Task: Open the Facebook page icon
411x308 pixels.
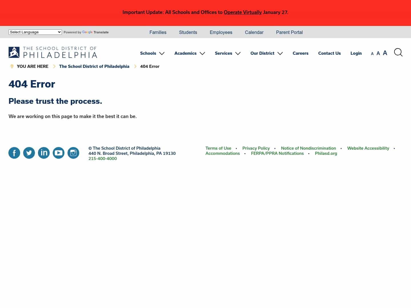Action: (14, 153)
